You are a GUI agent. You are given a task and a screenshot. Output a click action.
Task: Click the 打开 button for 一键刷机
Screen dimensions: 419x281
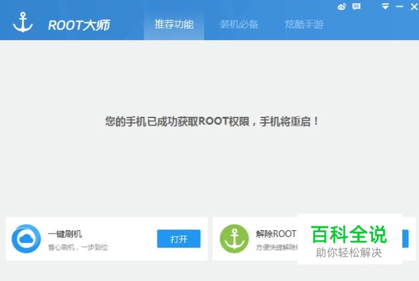179,238
